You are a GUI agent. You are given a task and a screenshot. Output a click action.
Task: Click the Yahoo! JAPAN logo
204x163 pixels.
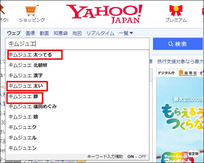coord(104,14)
